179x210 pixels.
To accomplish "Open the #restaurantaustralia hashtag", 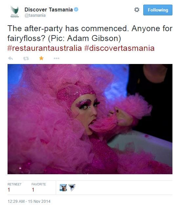I will (x=45, y=48).
